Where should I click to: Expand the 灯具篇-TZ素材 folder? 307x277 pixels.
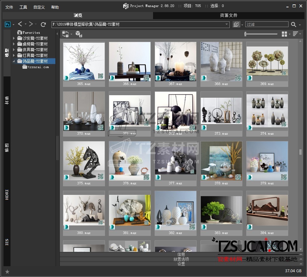click(x=14, y=55)
